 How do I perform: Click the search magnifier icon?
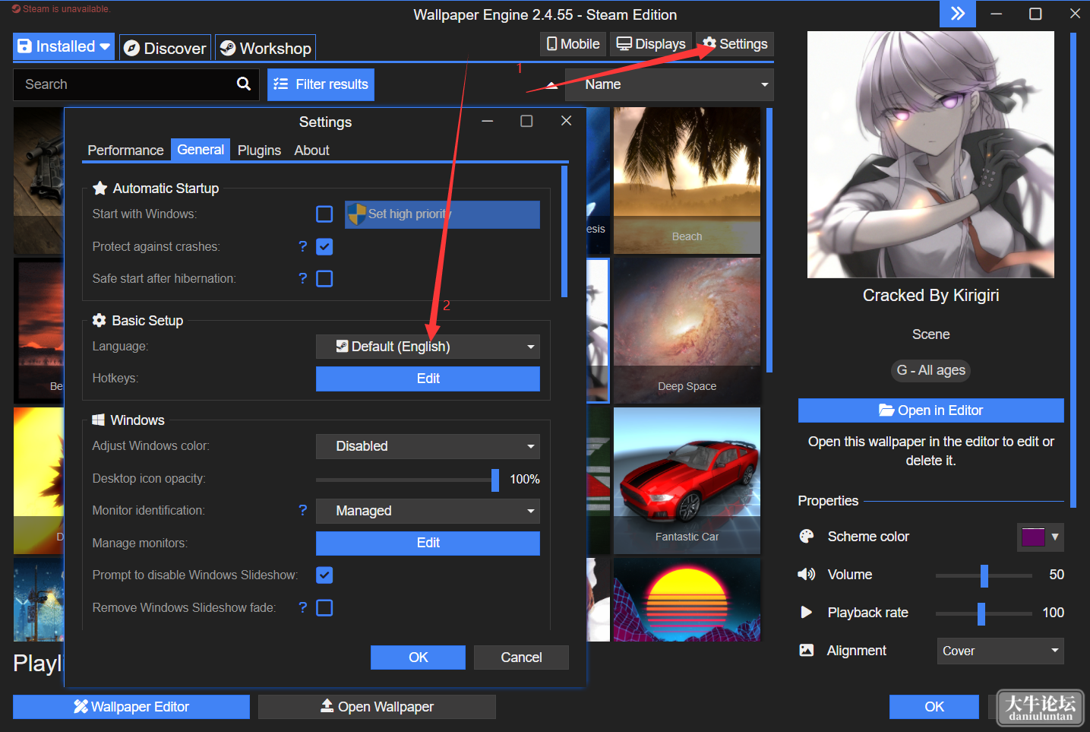[x=243, y=84]
